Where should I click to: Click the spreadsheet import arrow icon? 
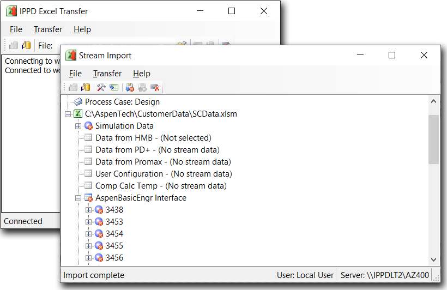click(x=114, y=87)
